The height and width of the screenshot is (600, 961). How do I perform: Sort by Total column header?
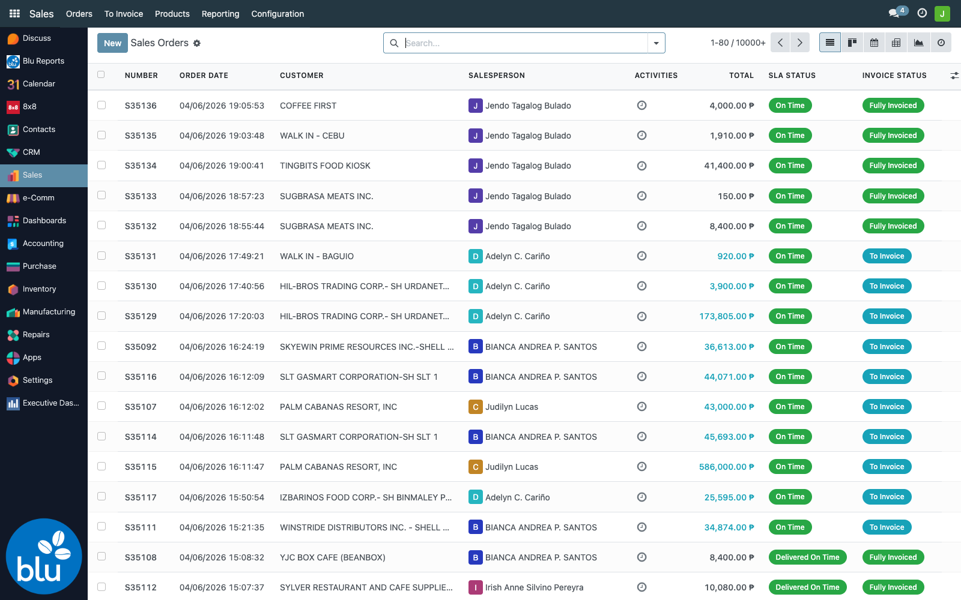coord(741,76)
